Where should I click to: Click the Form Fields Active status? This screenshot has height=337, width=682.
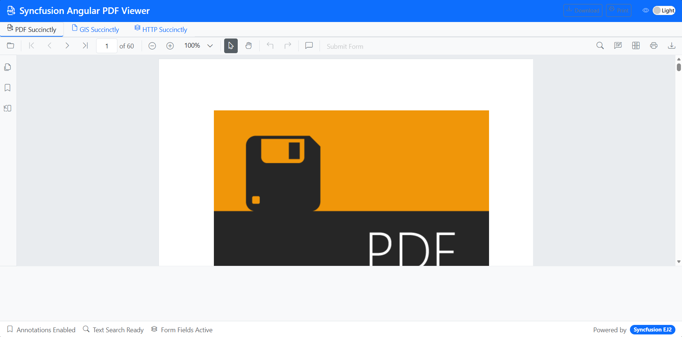182,330
